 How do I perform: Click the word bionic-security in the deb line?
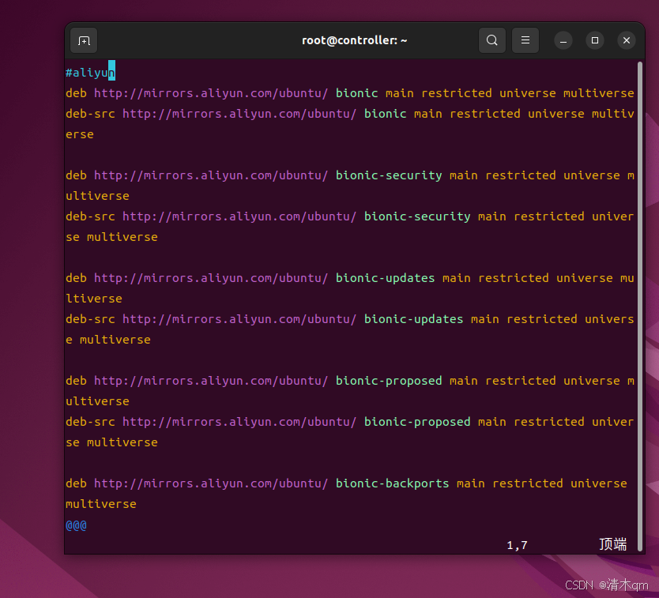click(389, 175)
